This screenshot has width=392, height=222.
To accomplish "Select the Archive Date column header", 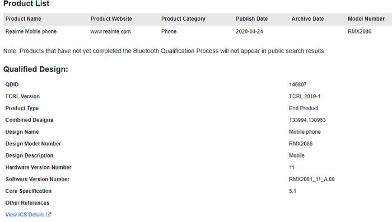I will [307, 18].
